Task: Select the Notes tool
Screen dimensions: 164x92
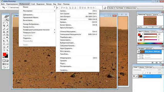Action: [4, 47]
